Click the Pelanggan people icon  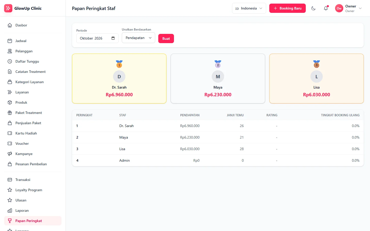(x=10, y=51)
